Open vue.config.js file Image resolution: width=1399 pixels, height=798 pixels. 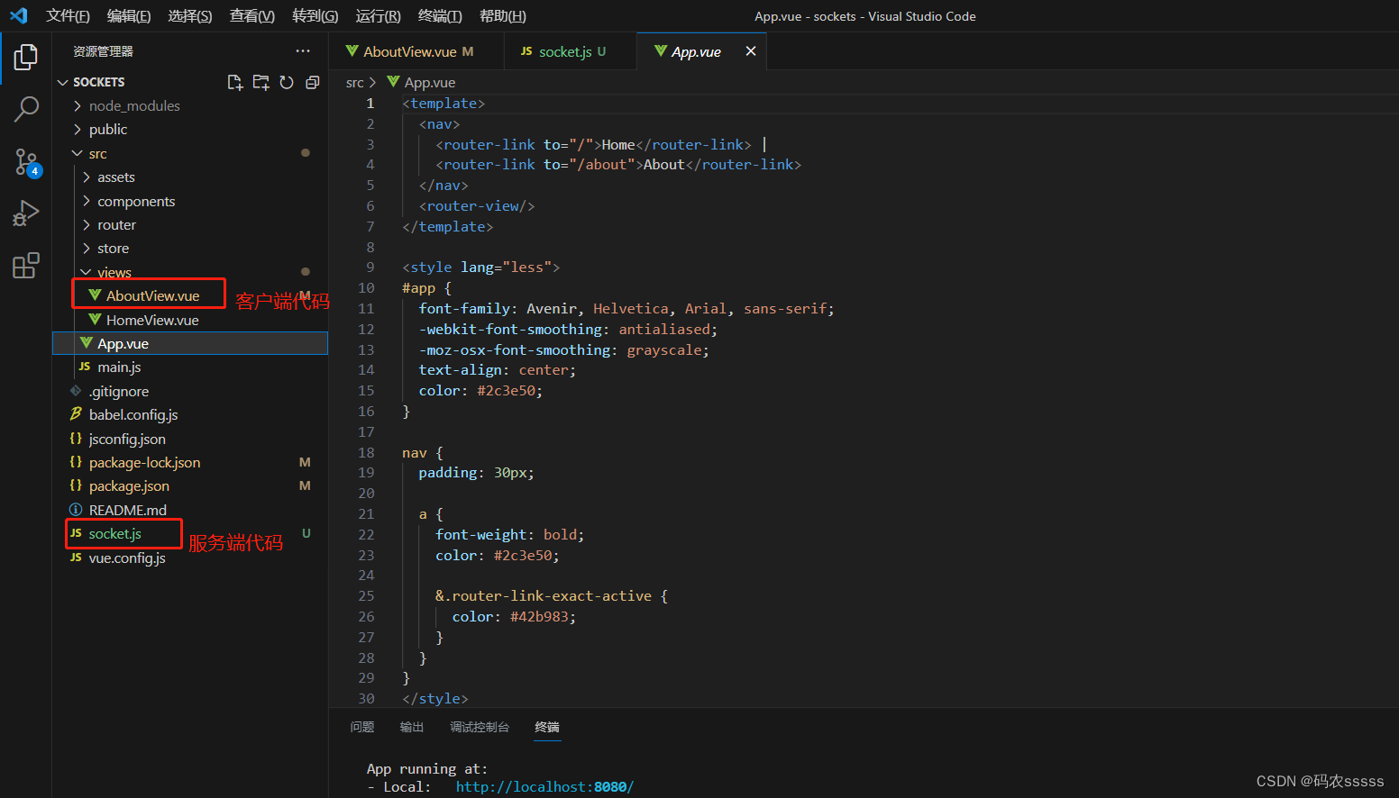[x=190, y=558]
